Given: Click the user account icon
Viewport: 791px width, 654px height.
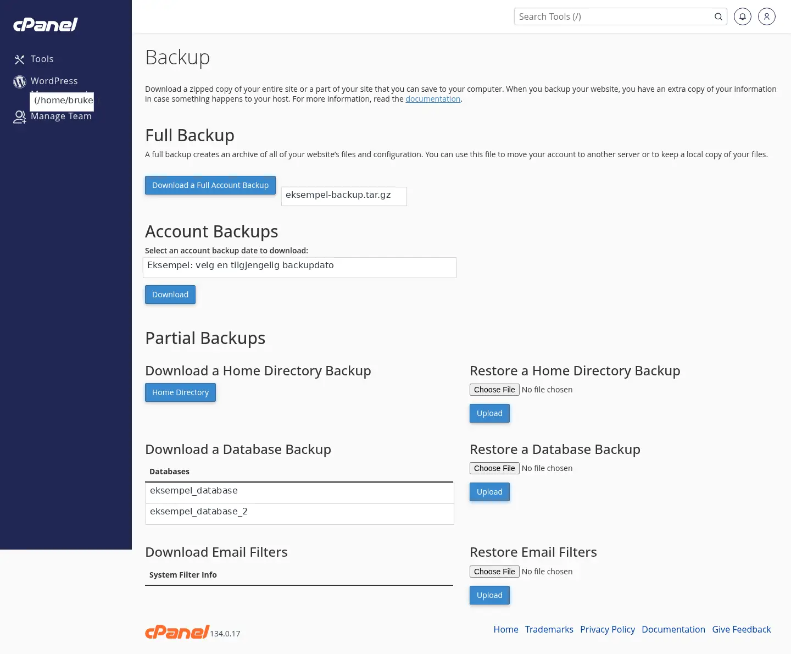Looking at the screenshot, I should pos(767,16).
